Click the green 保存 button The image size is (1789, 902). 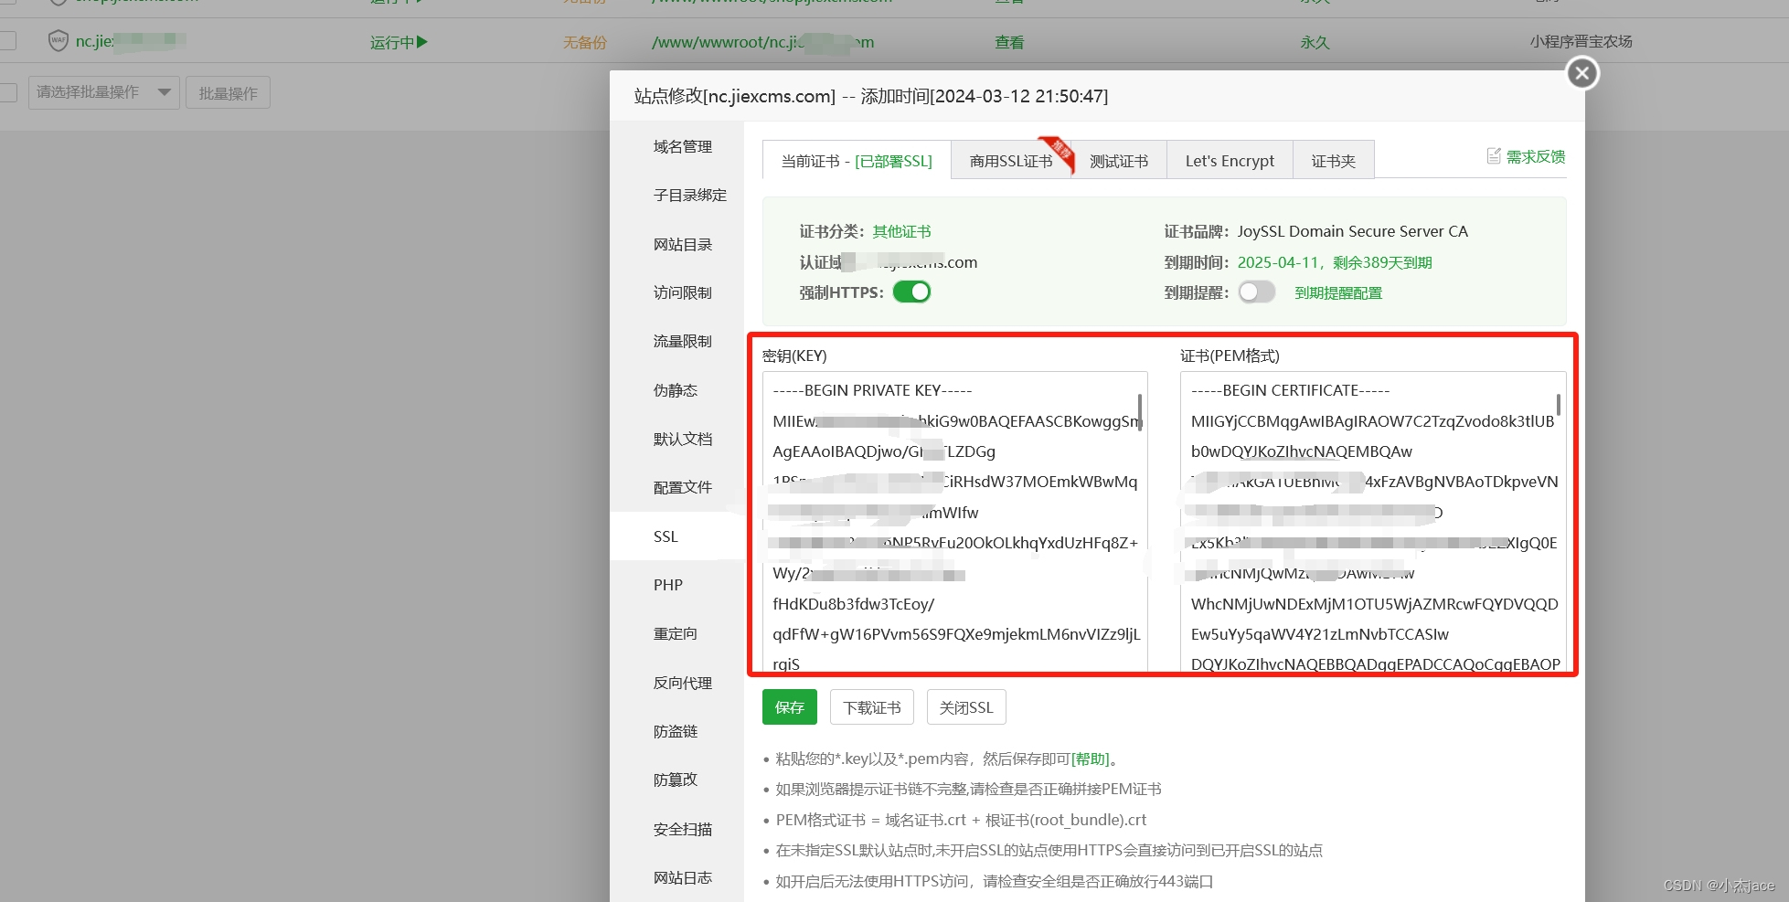pos(790,707)
